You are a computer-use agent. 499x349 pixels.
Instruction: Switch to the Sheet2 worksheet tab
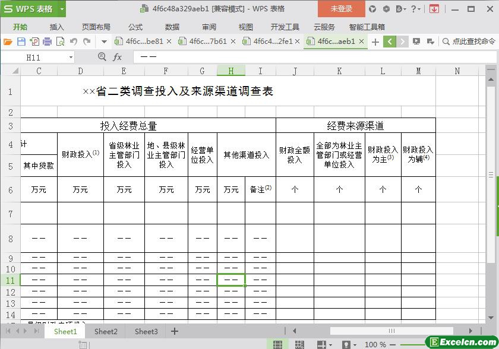[106, 331]
